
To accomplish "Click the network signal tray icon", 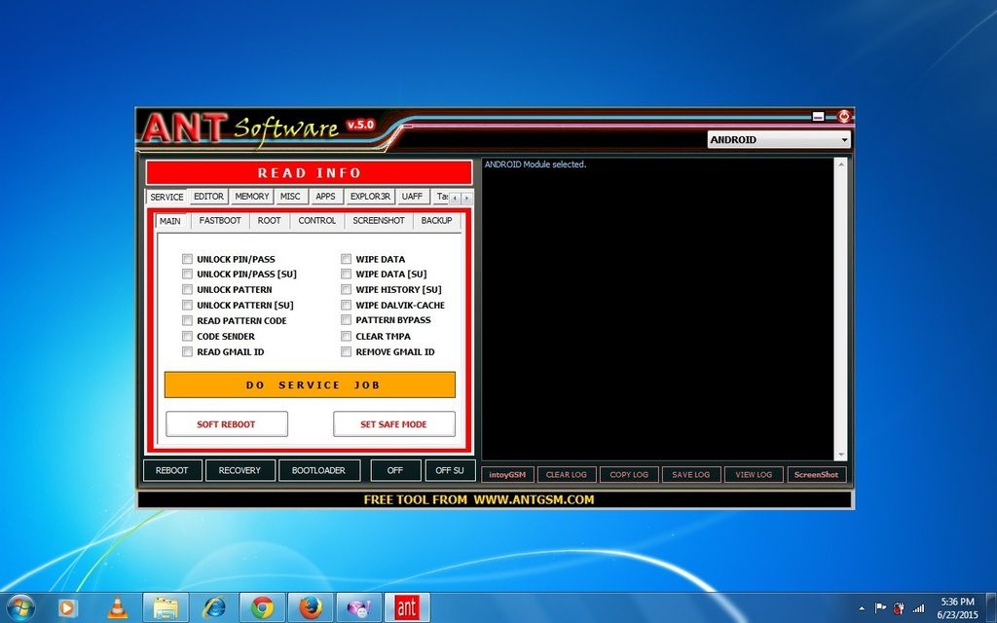I will tap(918, 608).
